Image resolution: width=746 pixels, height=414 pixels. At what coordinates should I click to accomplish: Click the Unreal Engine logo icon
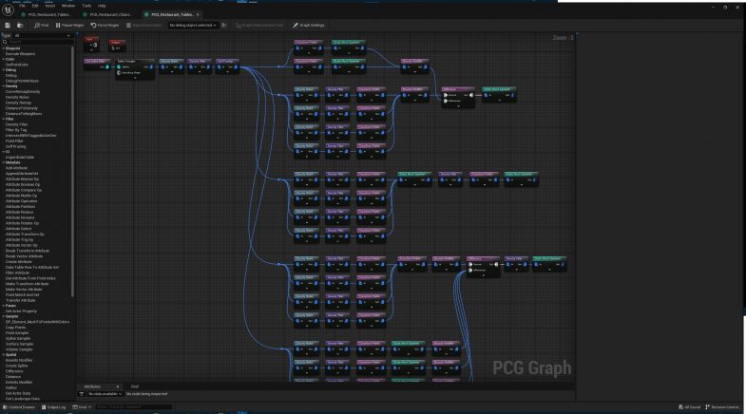pos(8,9)
